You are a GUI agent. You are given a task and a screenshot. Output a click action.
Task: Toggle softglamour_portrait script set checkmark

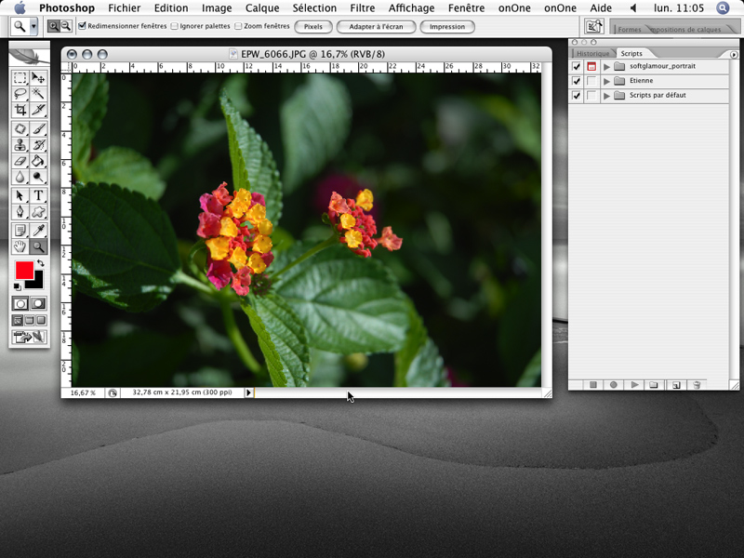point(577,66)
